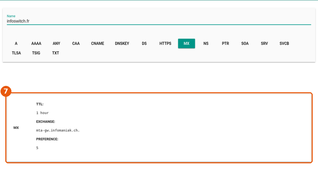Select the HTTPS record type
The width and height of the screenshot is (318, 171).
165,43
